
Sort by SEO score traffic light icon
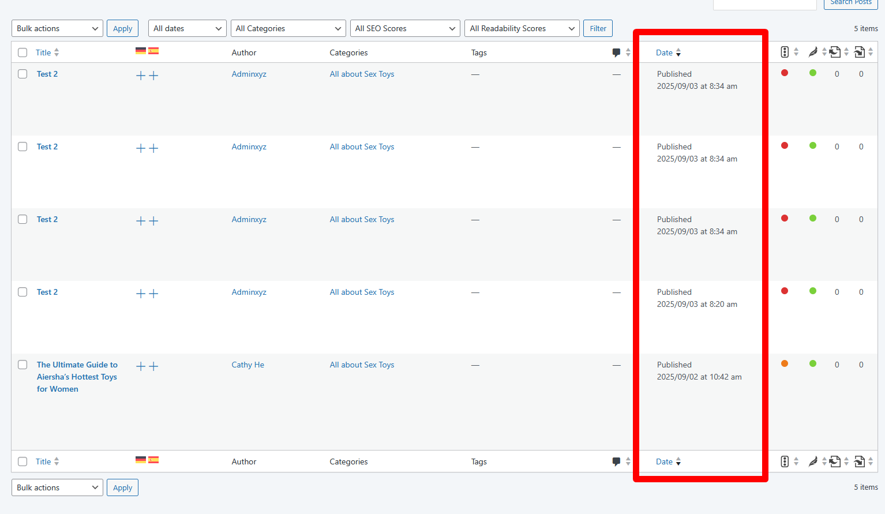click(x=785, y=52)
